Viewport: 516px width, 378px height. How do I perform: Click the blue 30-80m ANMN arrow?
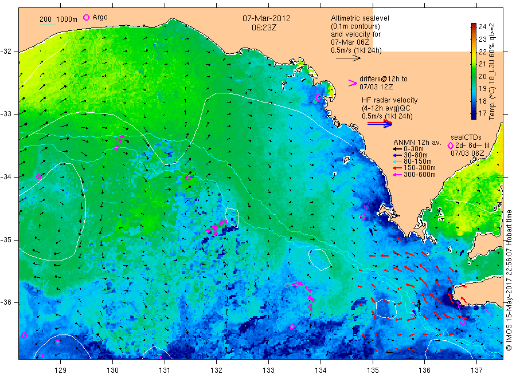tap(397, 155)
